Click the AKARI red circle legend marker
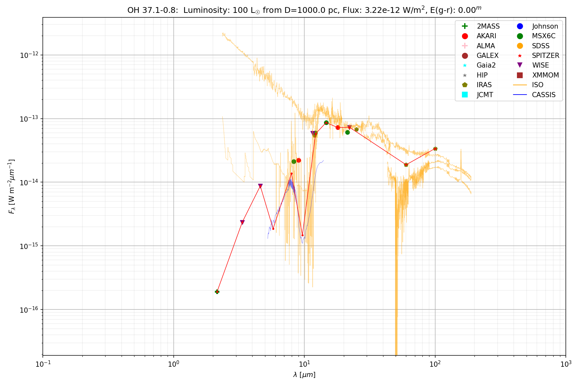Viewport: 579px width, 386px height. (464, 36)
